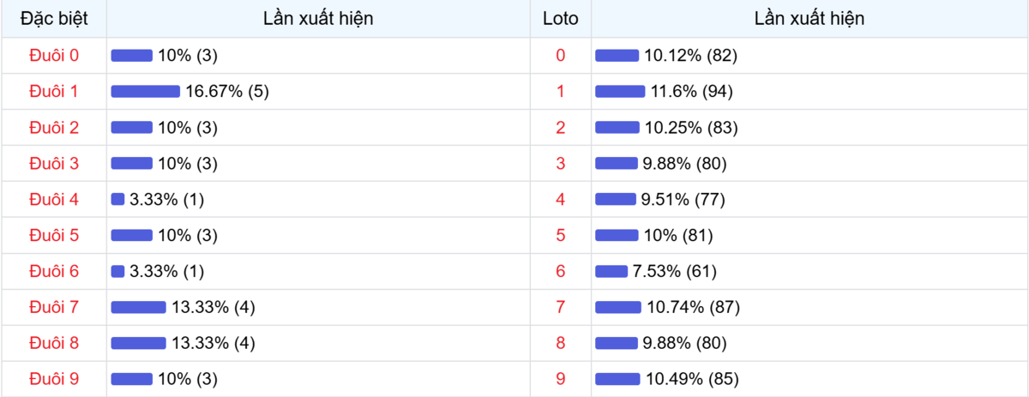
Task: Click the Đuôi 4 row label
Action: 54,200
